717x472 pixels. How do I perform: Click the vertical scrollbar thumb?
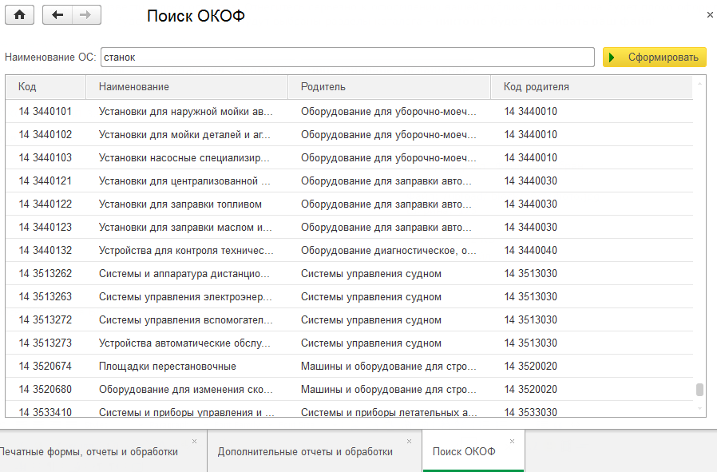[x=699, y=390]
